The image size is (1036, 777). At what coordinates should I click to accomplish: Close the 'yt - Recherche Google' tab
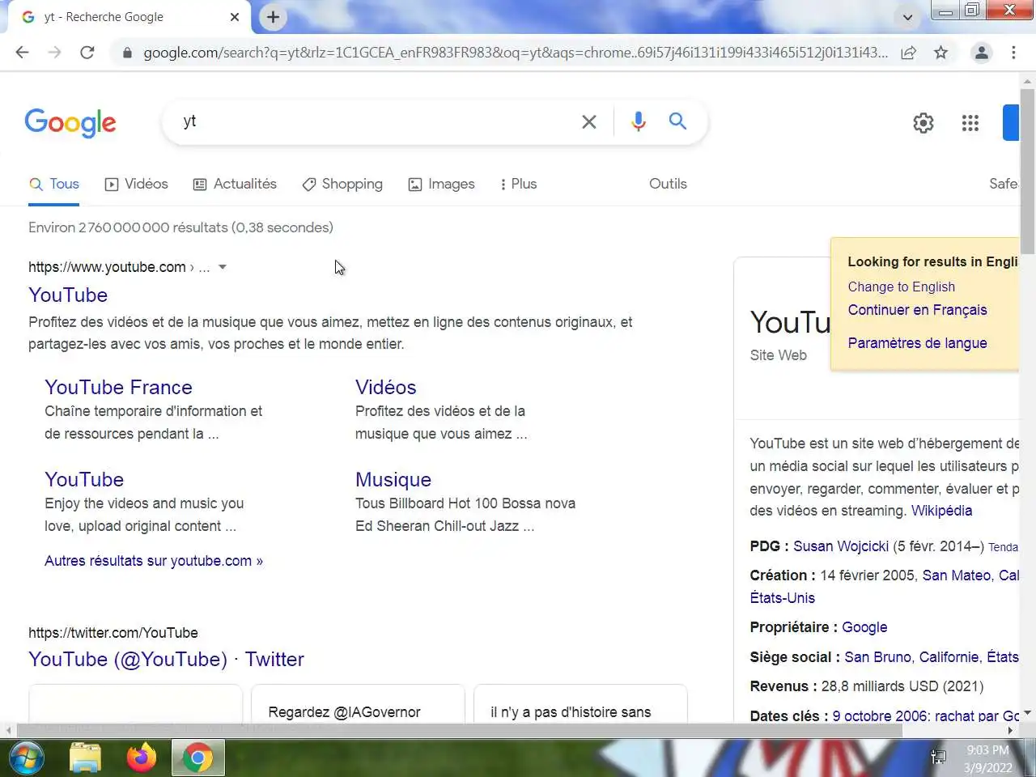[235, 17]
